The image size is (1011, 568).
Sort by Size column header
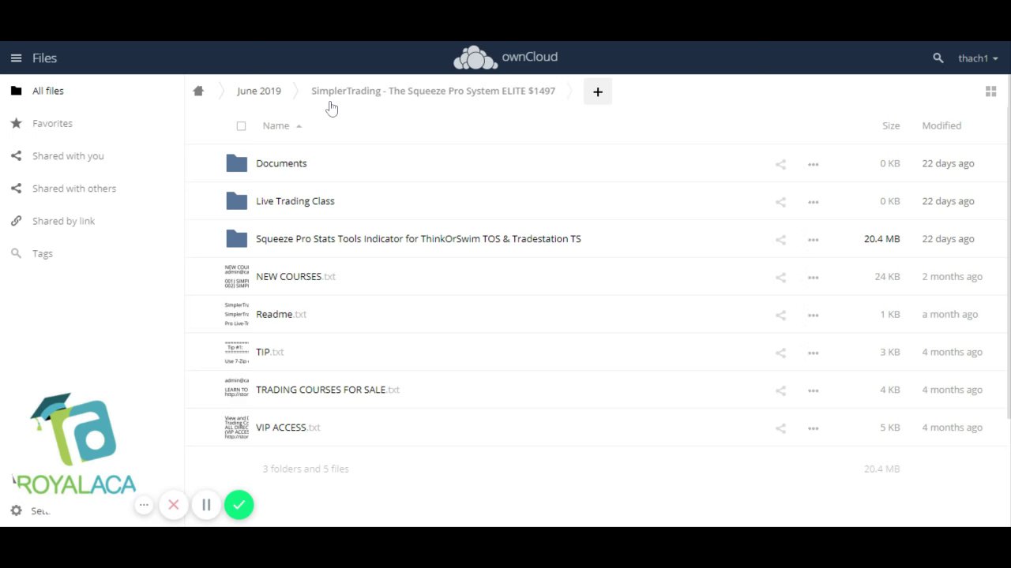click(x=891, y=125)
